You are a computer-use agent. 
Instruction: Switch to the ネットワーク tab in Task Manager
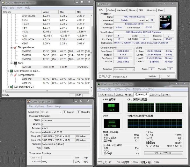[155, 95]
